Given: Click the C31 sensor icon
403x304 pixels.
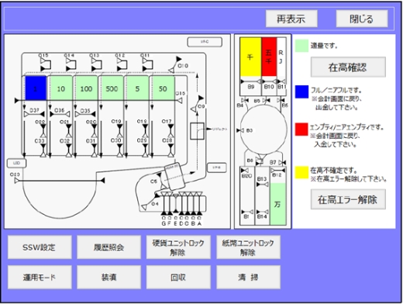Looking at the screenshot, I should point(94,150).
